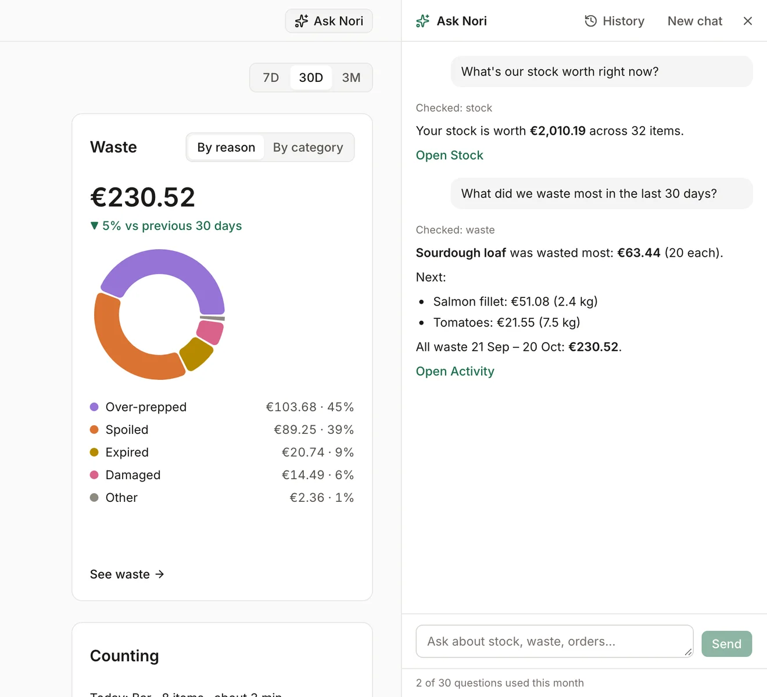Switch range to 7D
The image size is (767, 697).
click(x=271, y=77)
